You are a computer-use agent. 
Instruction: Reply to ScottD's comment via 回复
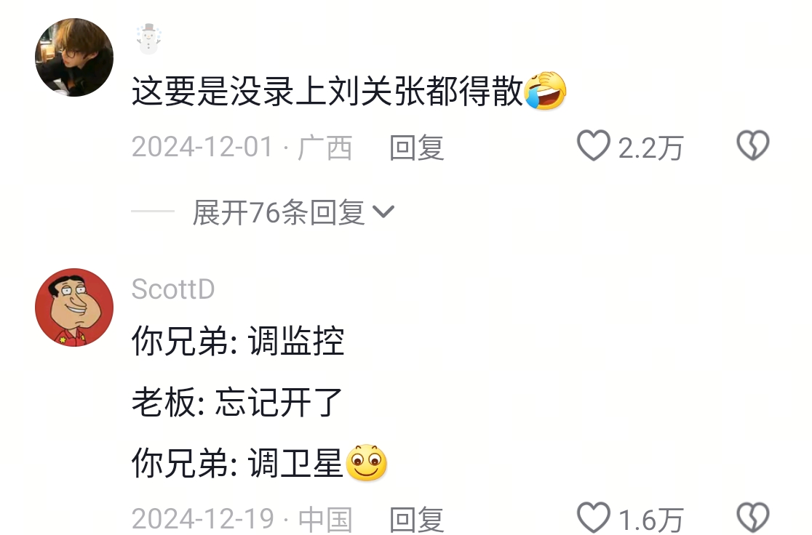click(416, 519)
